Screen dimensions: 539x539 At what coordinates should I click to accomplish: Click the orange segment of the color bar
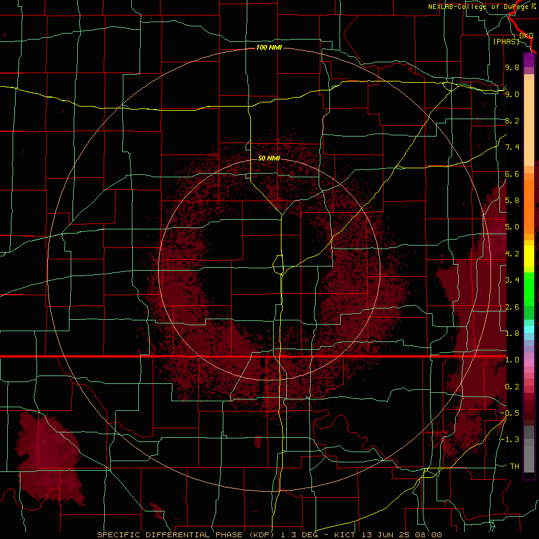tap(529, 203)
